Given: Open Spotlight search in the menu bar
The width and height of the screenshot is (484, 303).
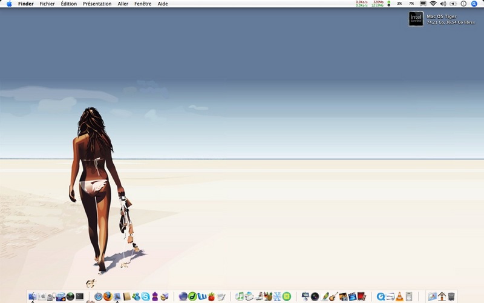Looking at the screenshot, I should tap(474, 4).
